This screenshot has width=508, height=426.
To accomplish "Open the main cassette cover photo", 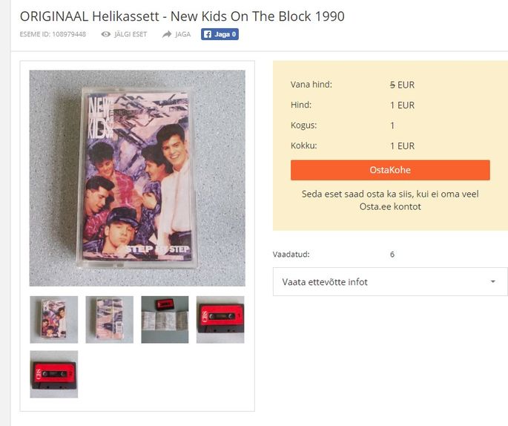I will pyautogui.click(x=137, y=178).
